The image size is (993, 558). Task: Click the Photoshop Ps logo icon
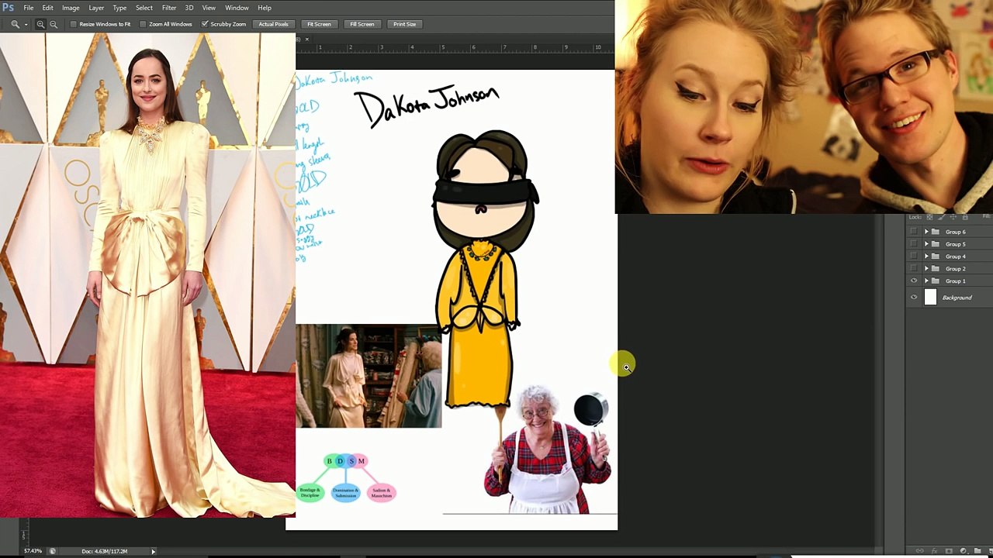pos(8,8)
